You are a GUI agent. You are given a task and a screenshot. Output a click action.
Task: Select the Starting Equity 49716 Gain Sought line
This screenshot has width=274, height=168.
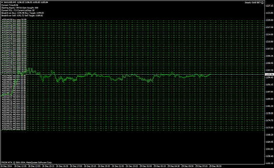(20, 8)
